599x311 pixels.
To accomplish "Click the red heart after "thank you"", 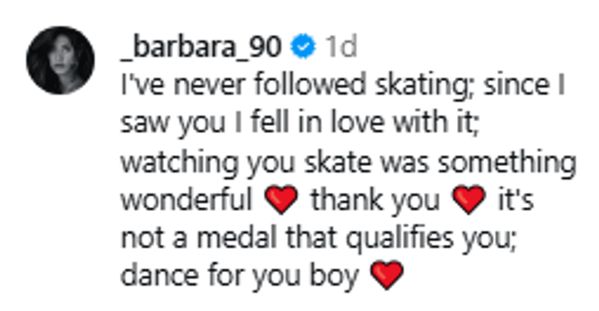I will click(x=469, y=200).
